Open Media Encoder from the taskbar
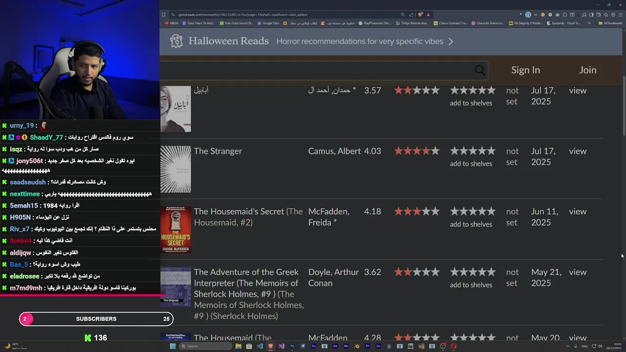This screenshot has width=626, height=352. pyautogui.click(x=346, y=346)
